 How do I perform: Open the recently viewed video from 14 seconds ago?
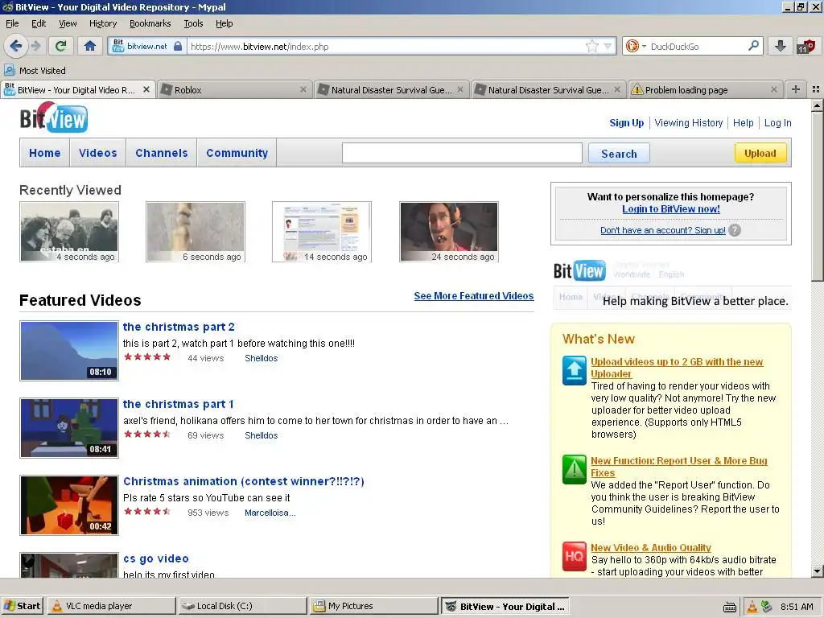tap(322, 232)
